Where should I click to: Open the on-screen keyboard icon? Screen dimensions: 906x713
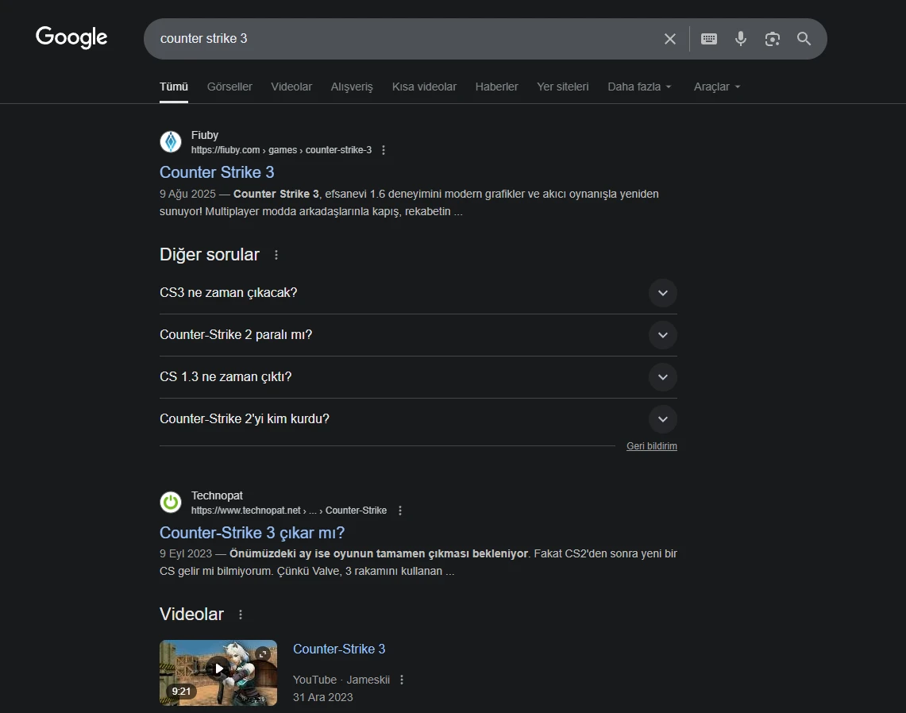coord(709,39)
